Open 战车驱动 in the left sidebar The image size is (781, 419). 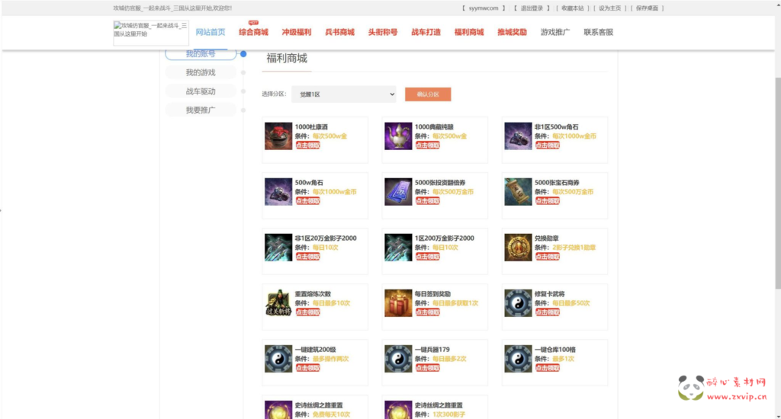[x=201, y=91]
